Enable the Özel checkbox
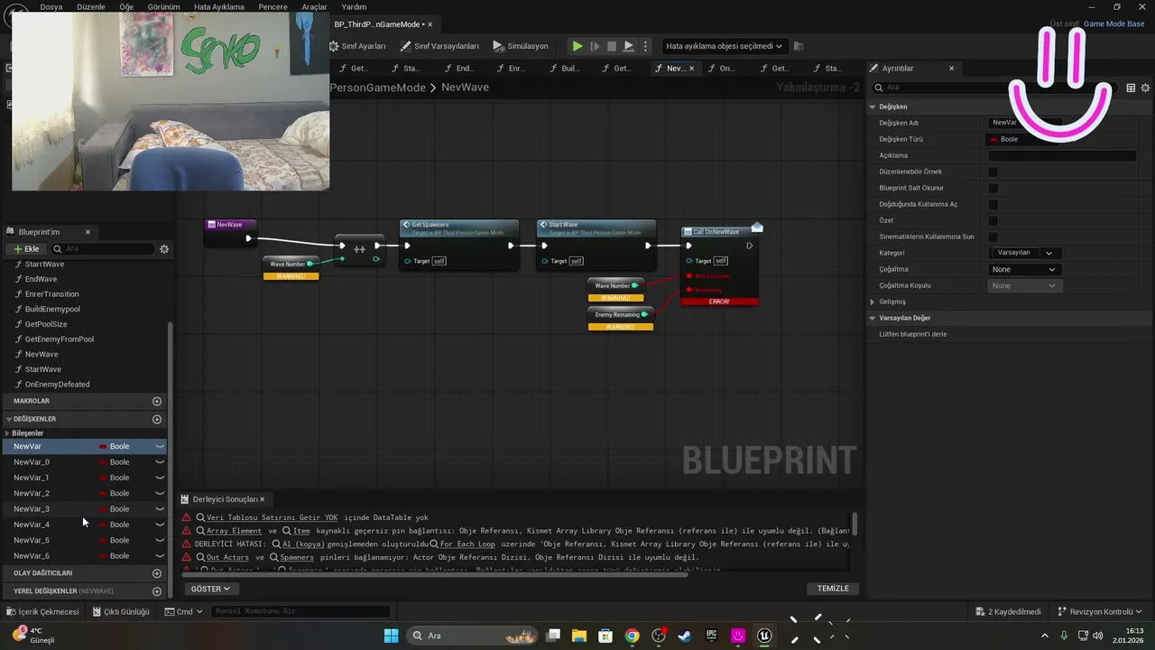Screen dimensions: 1155x650 pyautogui.click(x=993, y=220)
